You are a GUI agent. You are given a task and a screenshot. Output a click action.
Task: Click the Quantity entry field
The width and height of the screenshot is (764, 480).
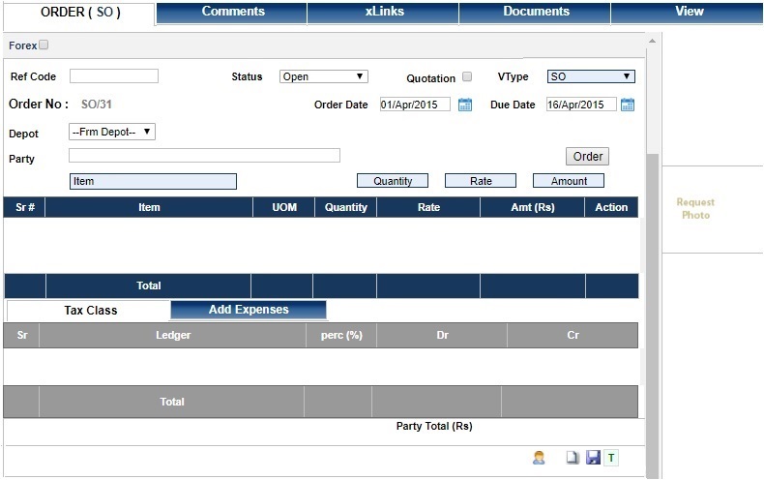(393, 181)
